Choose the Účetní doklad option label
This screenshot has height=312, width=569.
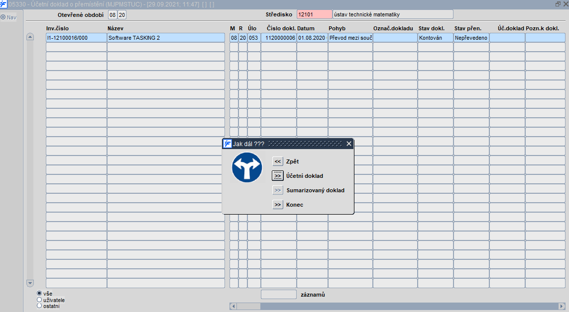[x=305, y=176]
